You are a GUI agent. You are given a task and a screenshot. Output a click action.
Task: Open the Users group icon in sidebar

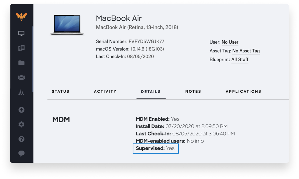[x=21, y=77]
